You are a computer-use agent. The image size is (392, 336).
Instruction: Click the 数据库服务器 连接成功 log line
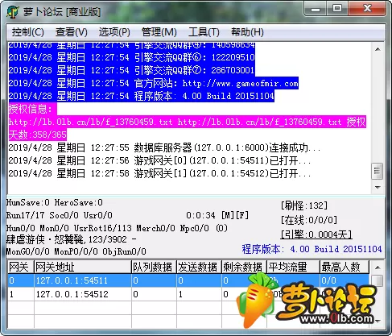tap(164, 147)
